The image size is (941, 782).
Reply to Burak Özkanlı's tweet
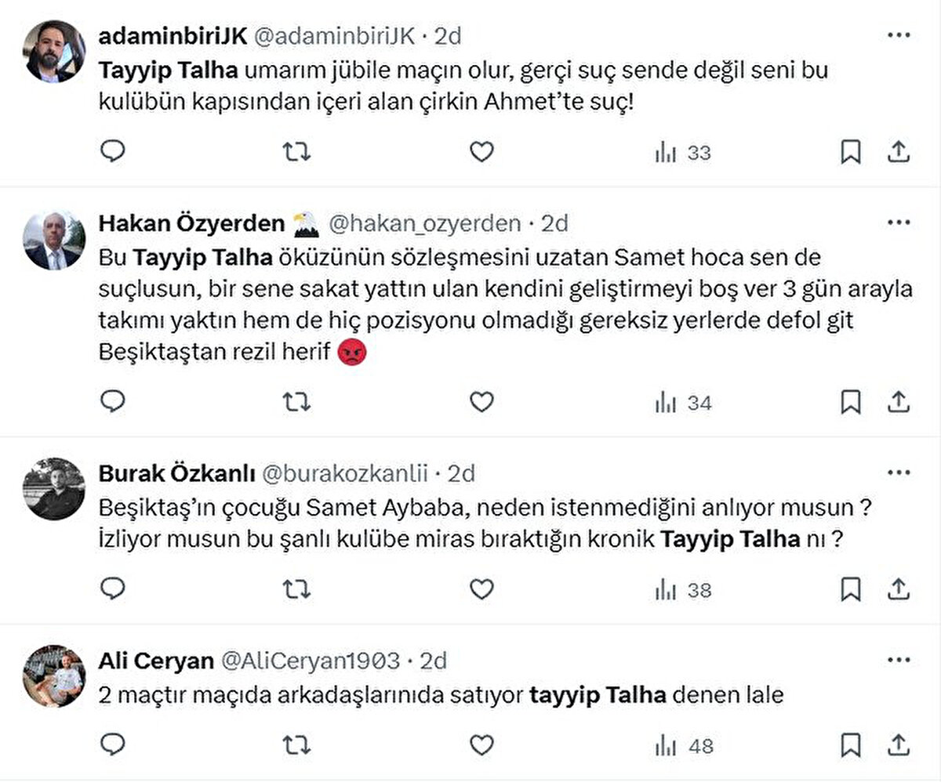(x=113, y=589)
